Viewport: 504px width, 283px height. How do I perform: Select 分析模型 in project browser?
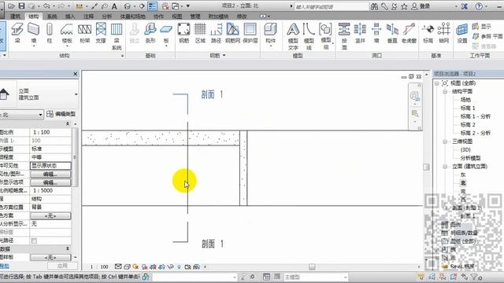(x=471, y=158)
